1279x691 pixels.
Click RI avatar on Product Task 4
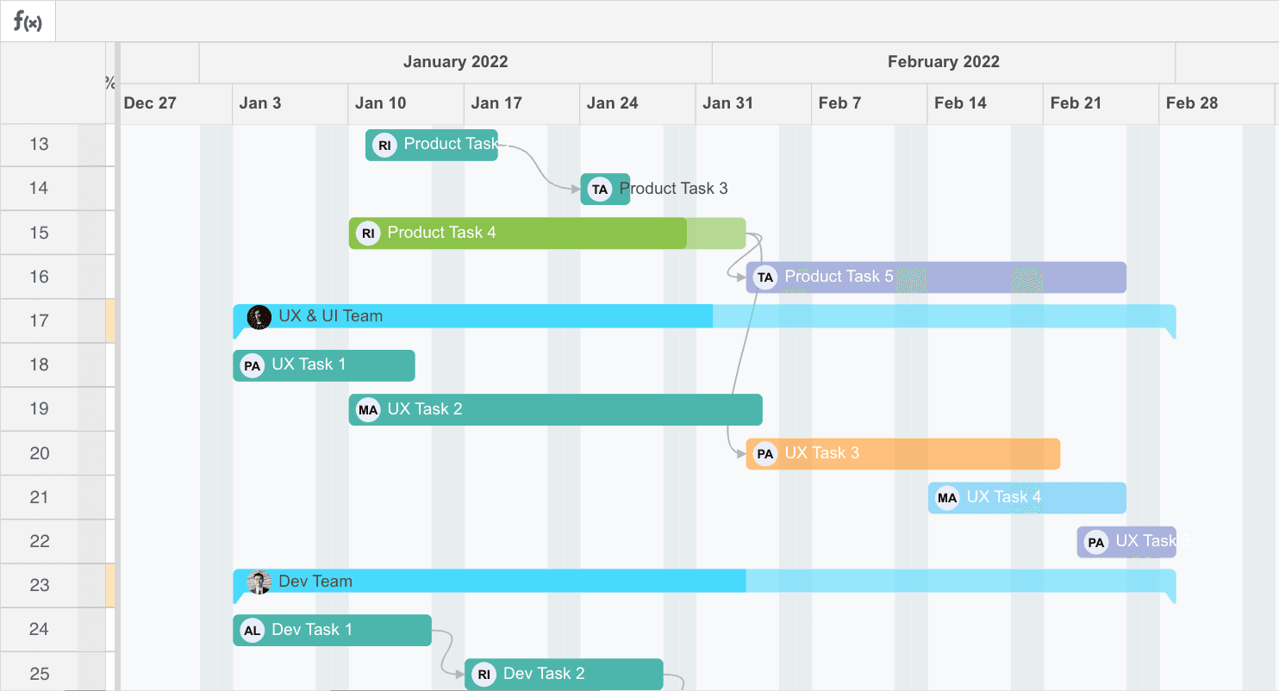(x=368, y=233)
